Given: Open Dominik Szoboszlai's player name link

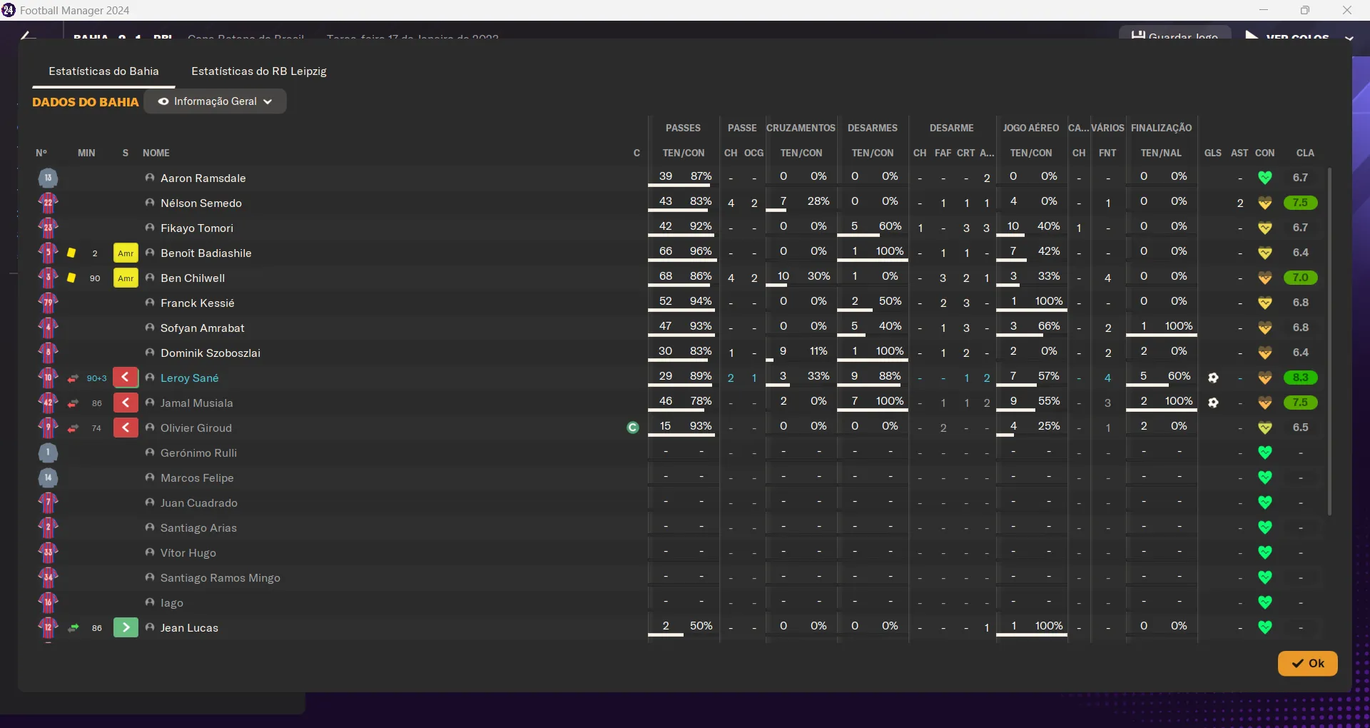Looking at the screenshot, I should tap(210, 353).
